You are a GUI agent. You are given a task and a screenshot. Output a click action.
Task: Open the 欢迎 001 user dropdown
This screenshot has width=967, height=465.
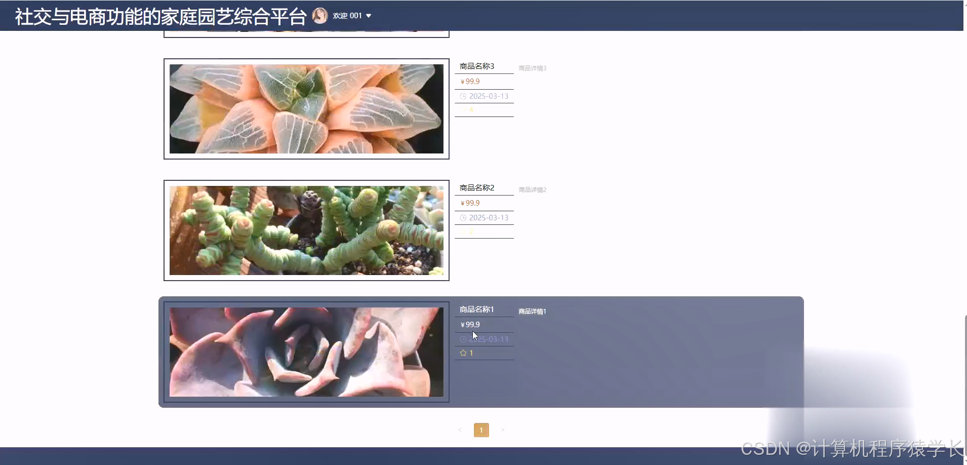tap(348, 15)
